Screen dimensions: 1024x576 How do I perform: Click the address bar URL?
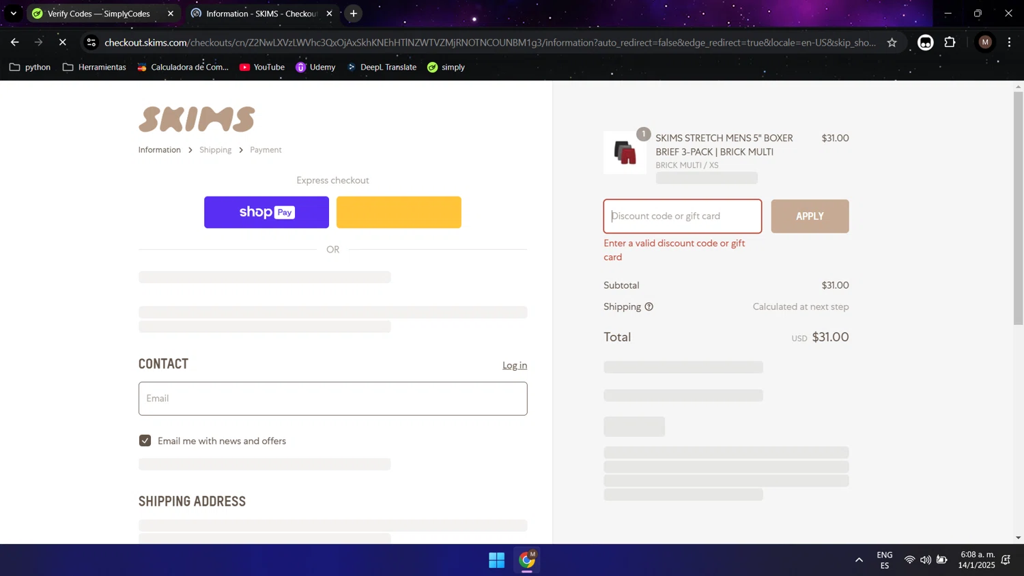(490, 42)
